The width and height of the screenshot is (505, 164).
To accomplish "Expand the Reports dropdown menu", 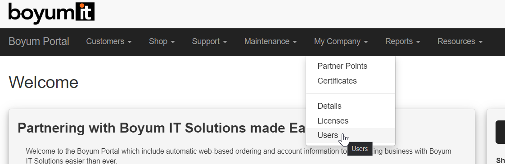I will [402, 41].
